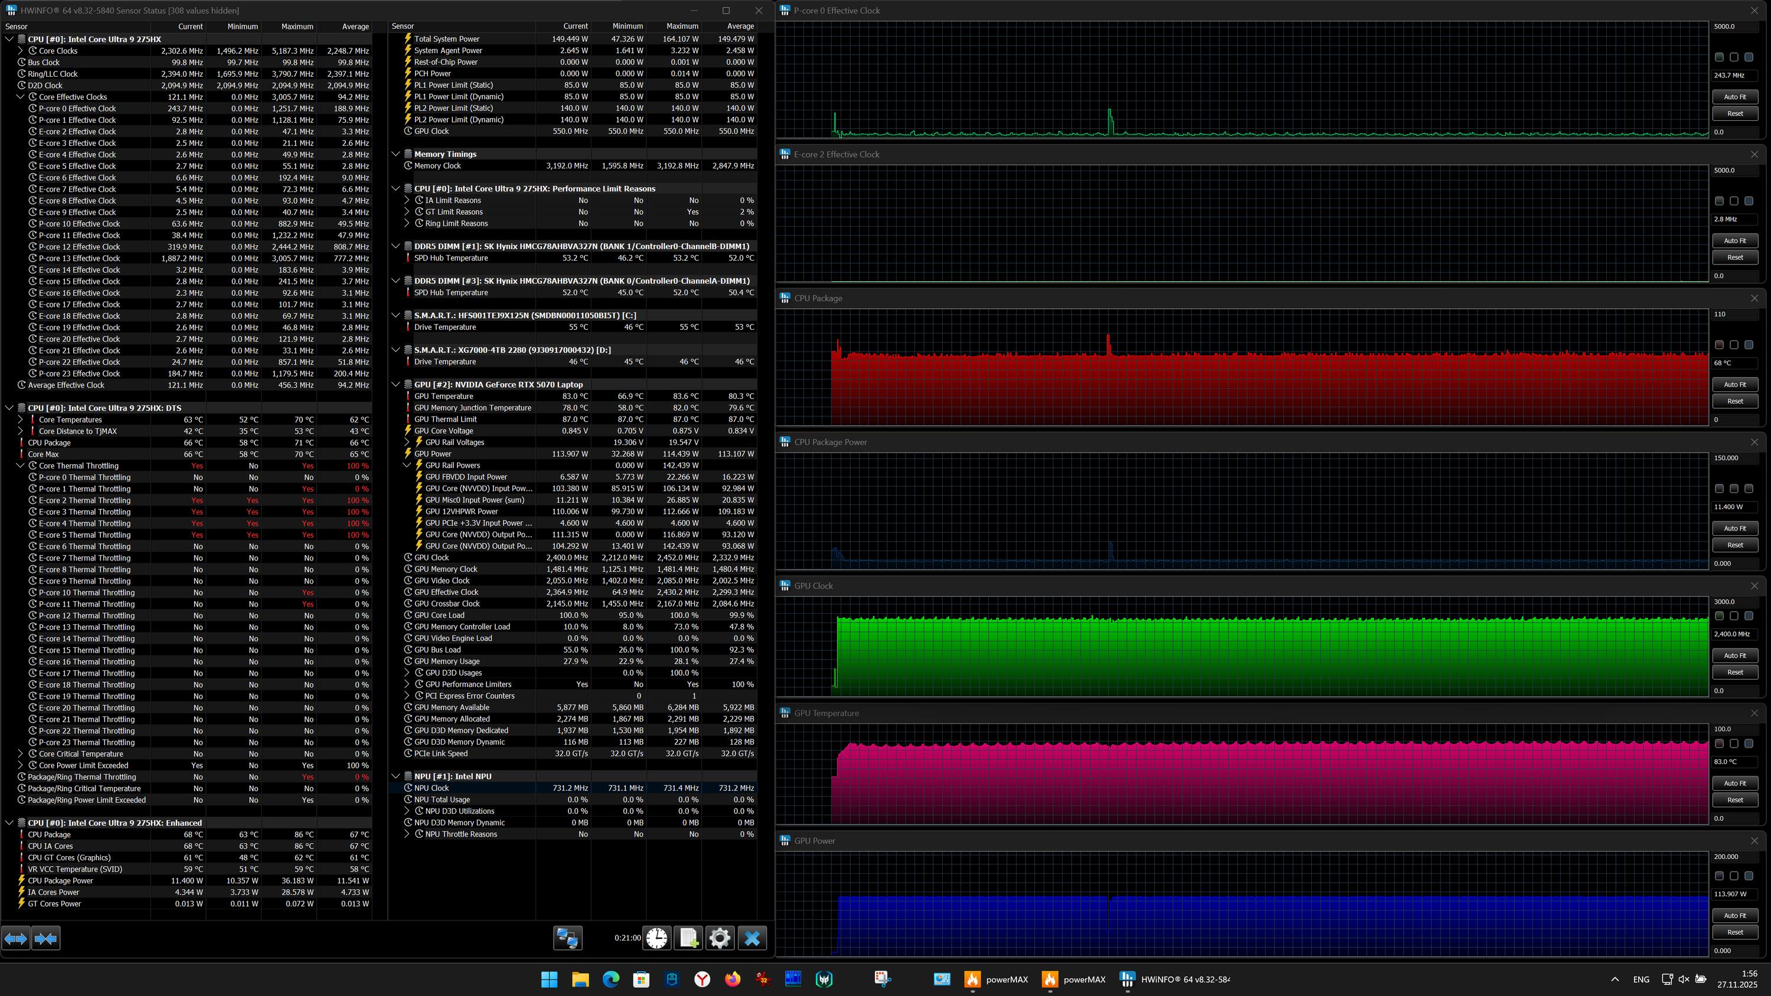The height and width of the screenshot is (996, 1771).
Task: Open File Explorer from the taskbar
Action: pos(580,979)
